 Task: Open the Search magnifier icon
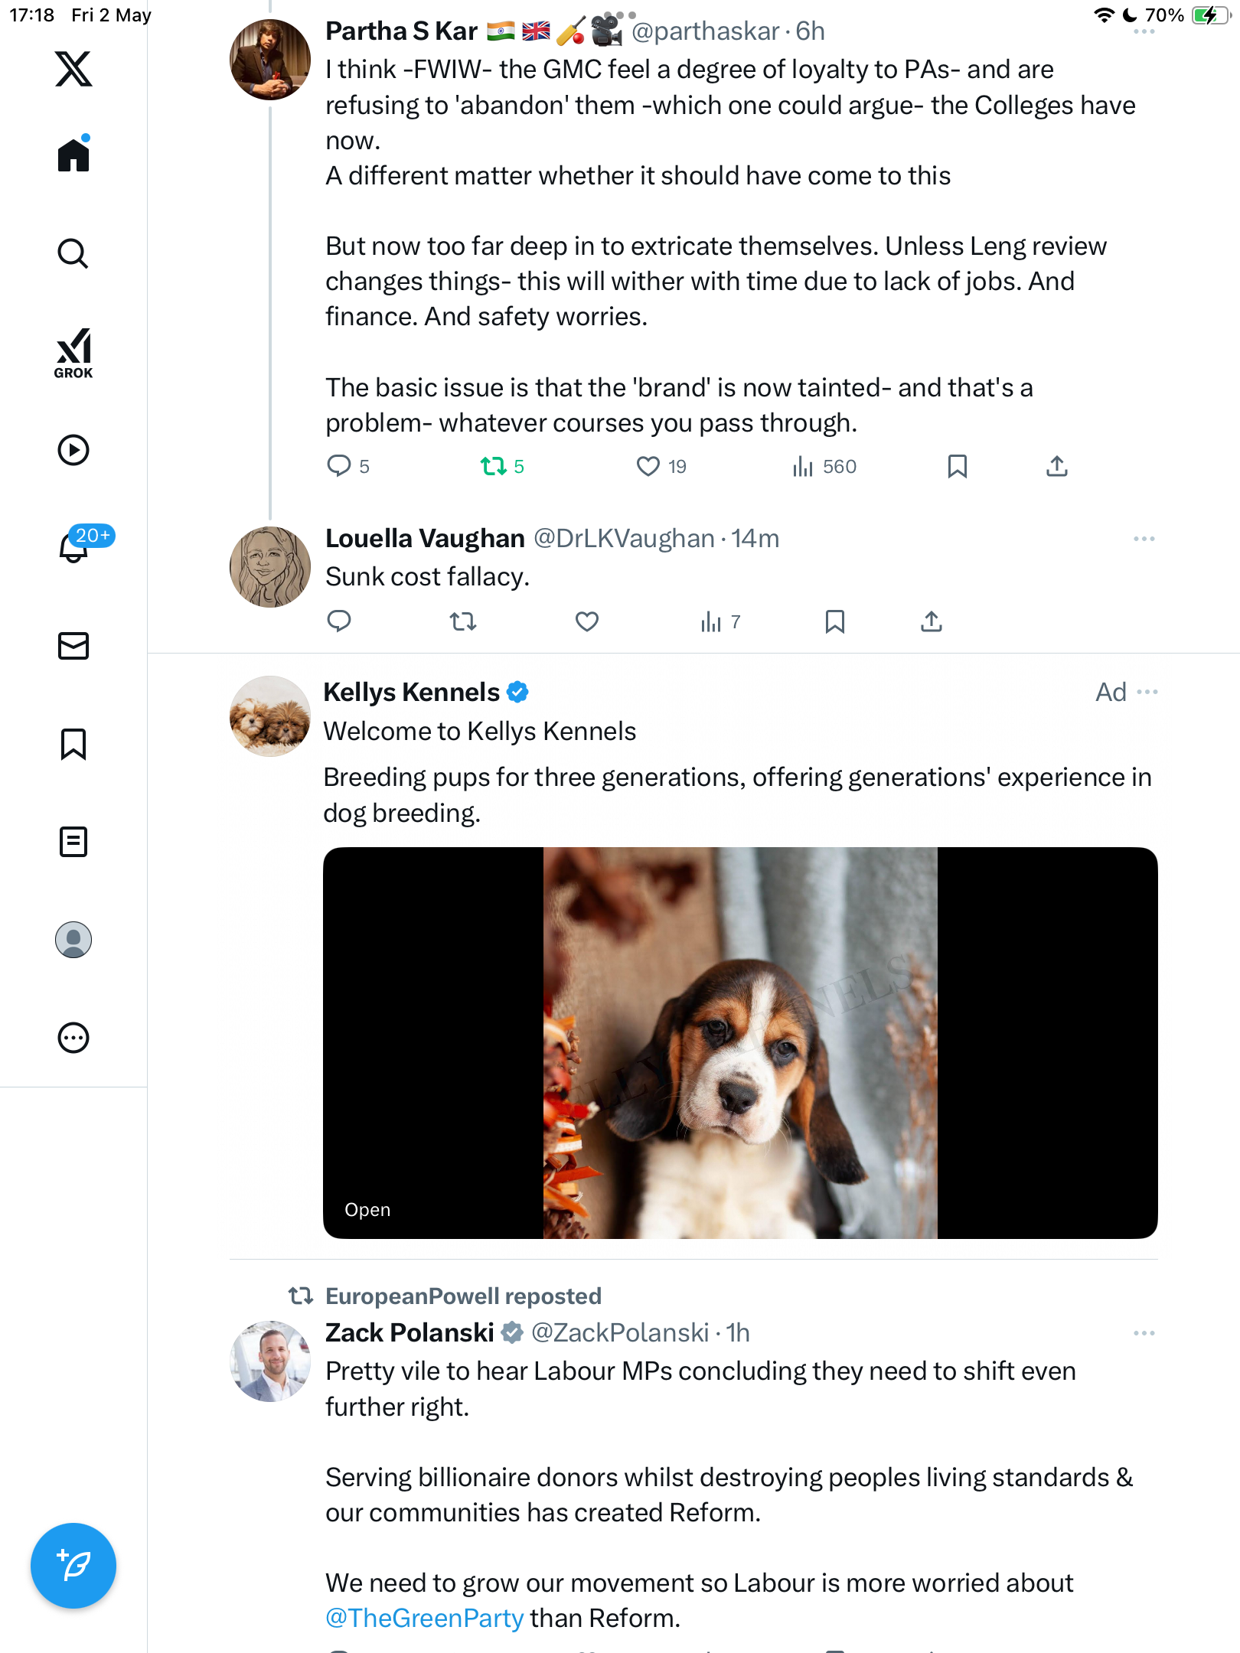pos(73,253)
